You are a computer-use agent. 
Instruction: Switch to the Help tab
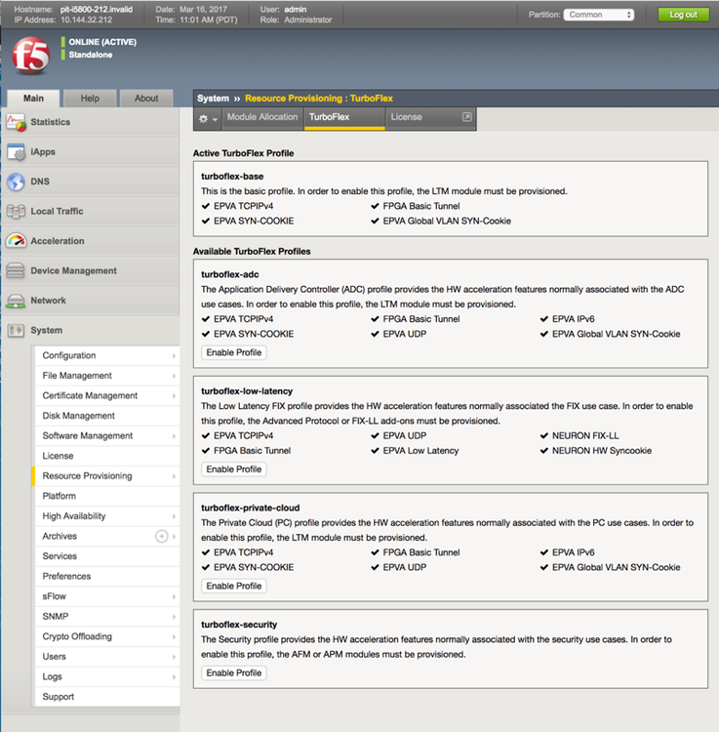tap(90, 99)
